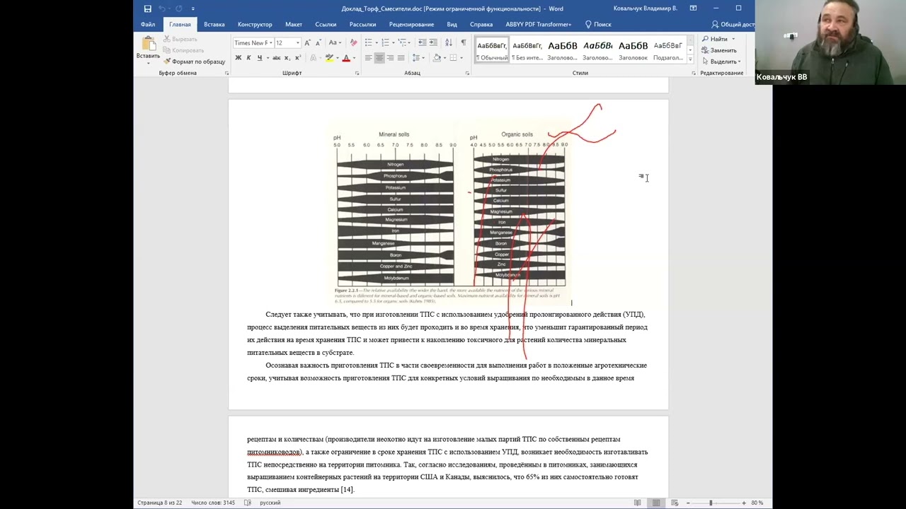Apply the Обычный (Normal) style
906x509 pixels.
coord(492,50)
